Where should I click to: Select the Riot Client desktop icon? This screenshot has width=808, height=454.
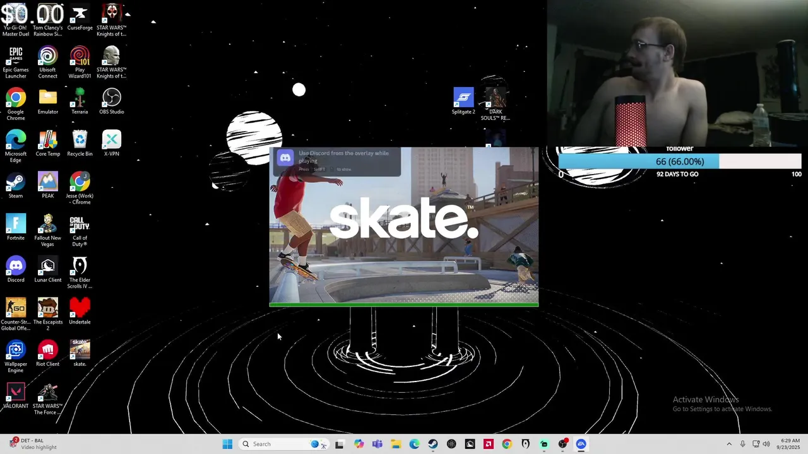click(48, 353)
